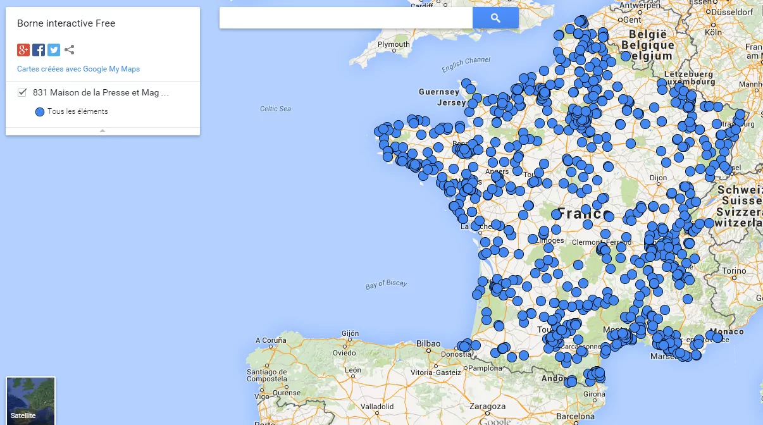Click the Zaragoza city label on the map
Screen dimensions: 763x425
[x=486, y=405]
